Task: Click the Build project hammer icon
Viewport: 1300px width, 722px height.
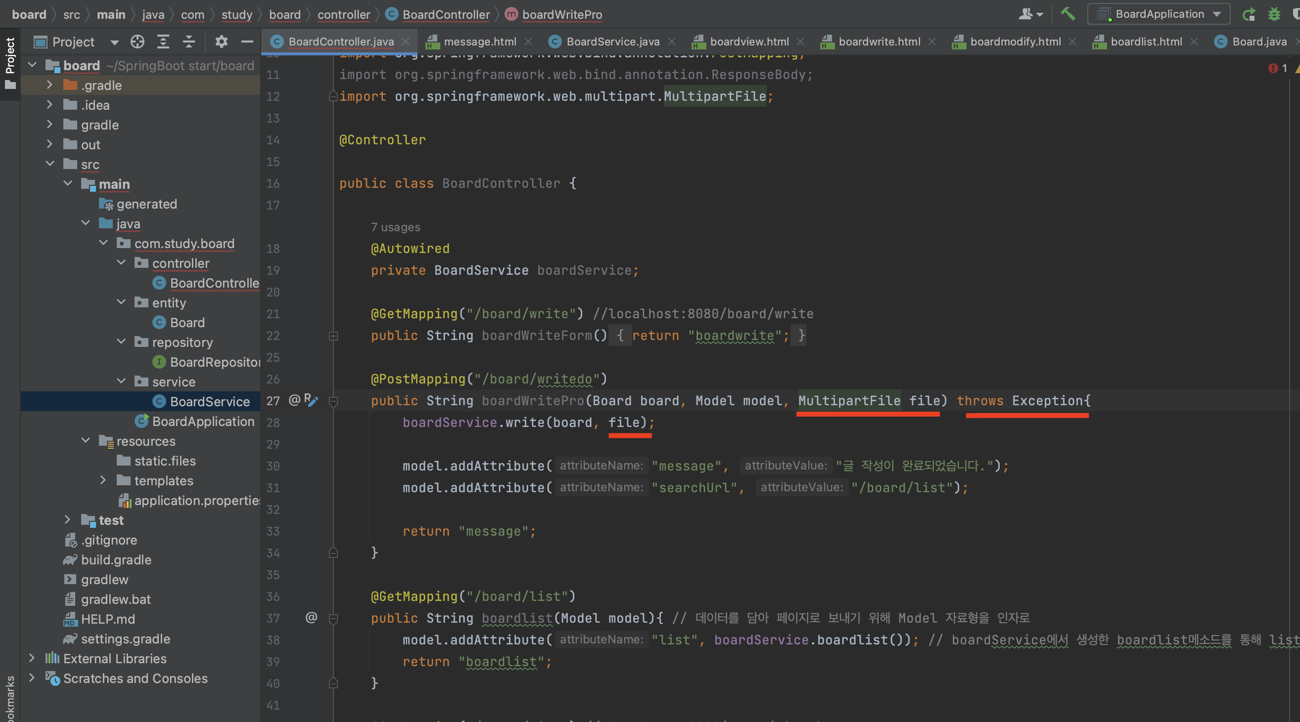Action: pos(1068,14)
